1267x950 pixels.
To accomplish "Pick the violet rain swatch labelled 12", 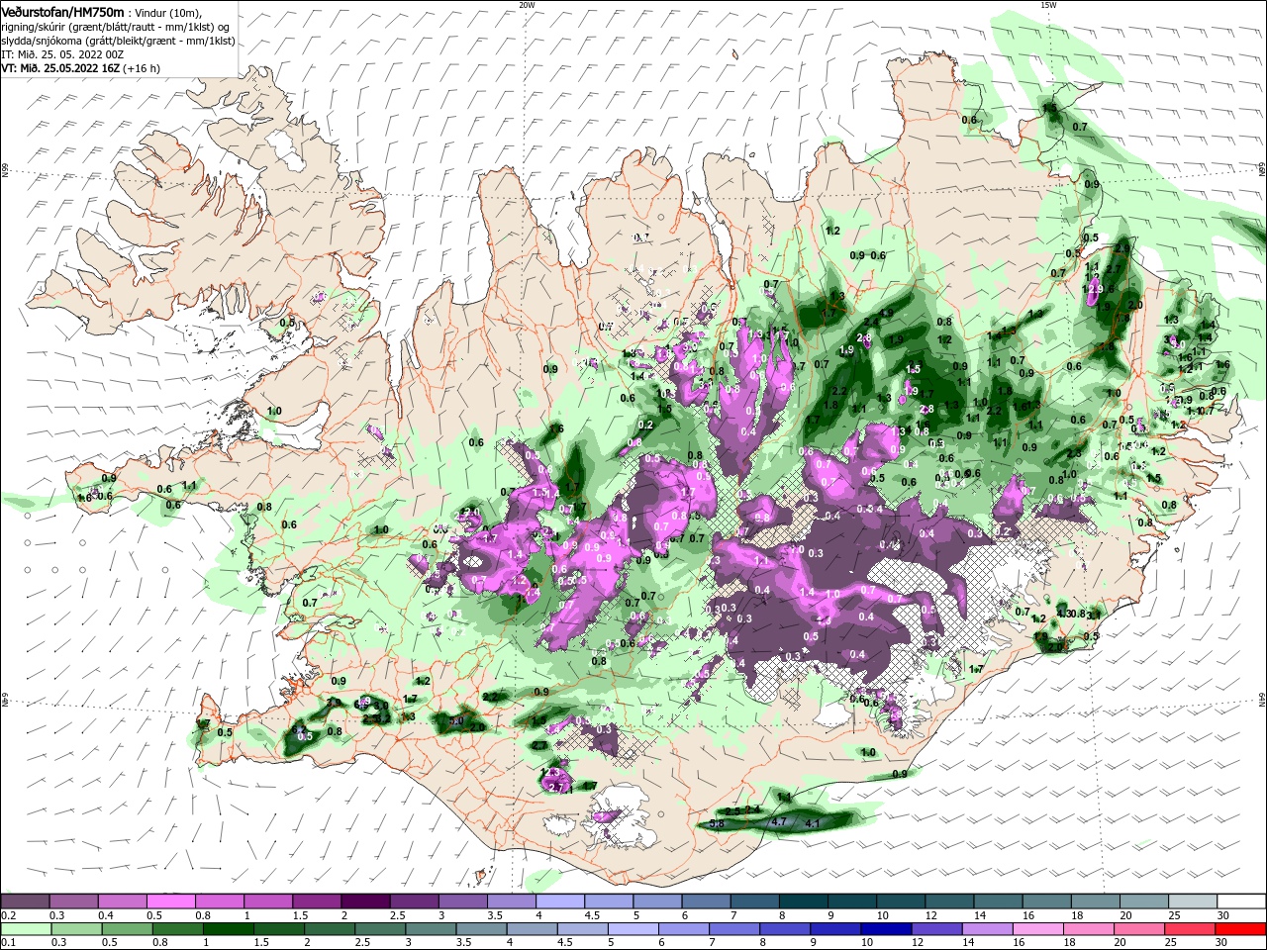I will click(936, 929).
